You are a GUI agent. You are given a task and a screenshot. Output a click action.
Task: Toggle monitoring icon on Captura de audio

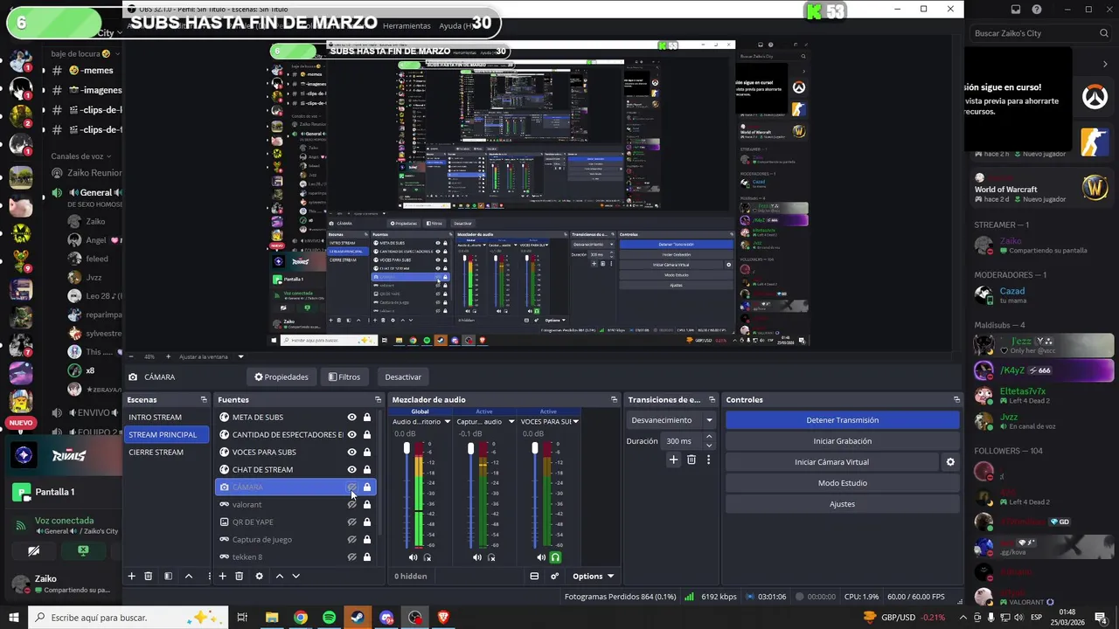(491, 557)
